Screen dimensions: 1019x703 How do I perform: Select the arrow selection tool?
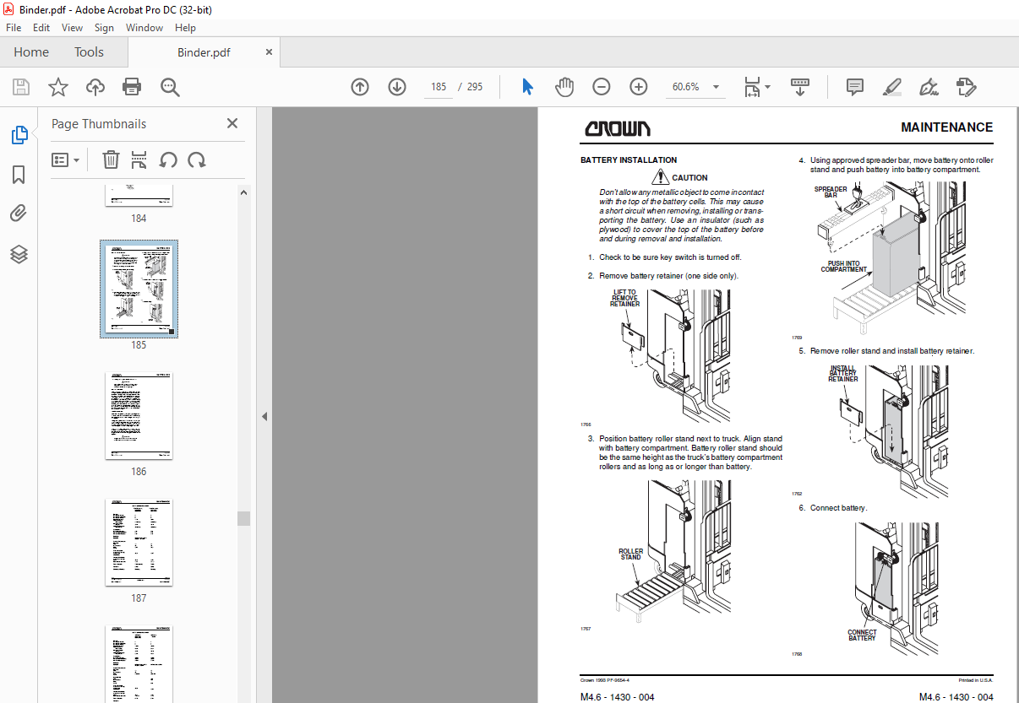[527, 87]
